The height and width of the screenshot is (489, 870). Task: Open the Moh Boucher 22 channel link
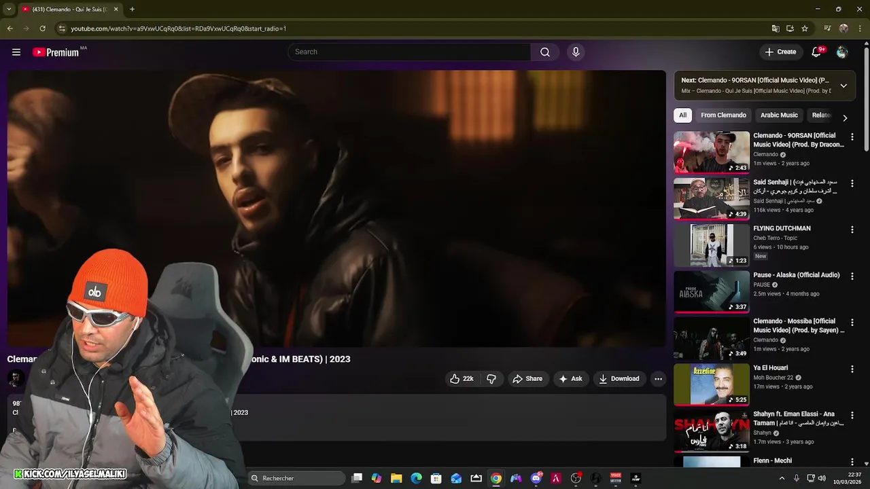pos(773,378)
